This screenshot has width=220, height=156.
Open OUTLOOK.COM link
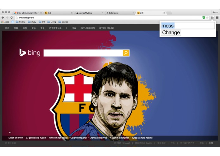(x=88, y=28)
